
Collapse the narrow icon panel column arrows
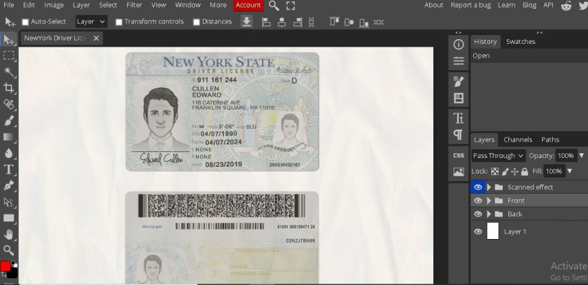pos(458,33)
